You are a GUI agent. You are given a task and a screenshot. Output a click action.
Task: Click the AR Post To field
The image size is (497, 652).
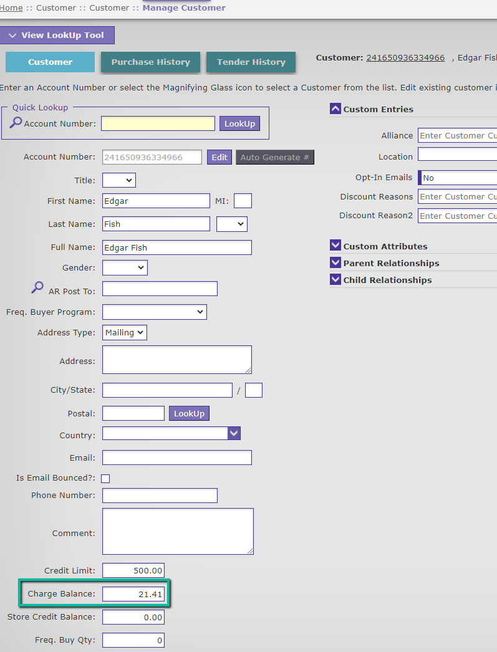(x=160, y=289)
